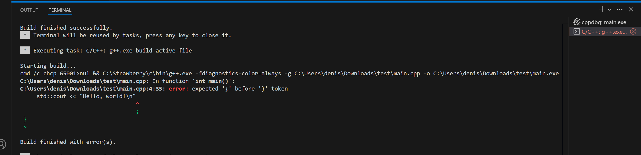Click the red error status icon on g++ task
The width and height of the screenshot is (641, 155).
[x=633, y=32]
